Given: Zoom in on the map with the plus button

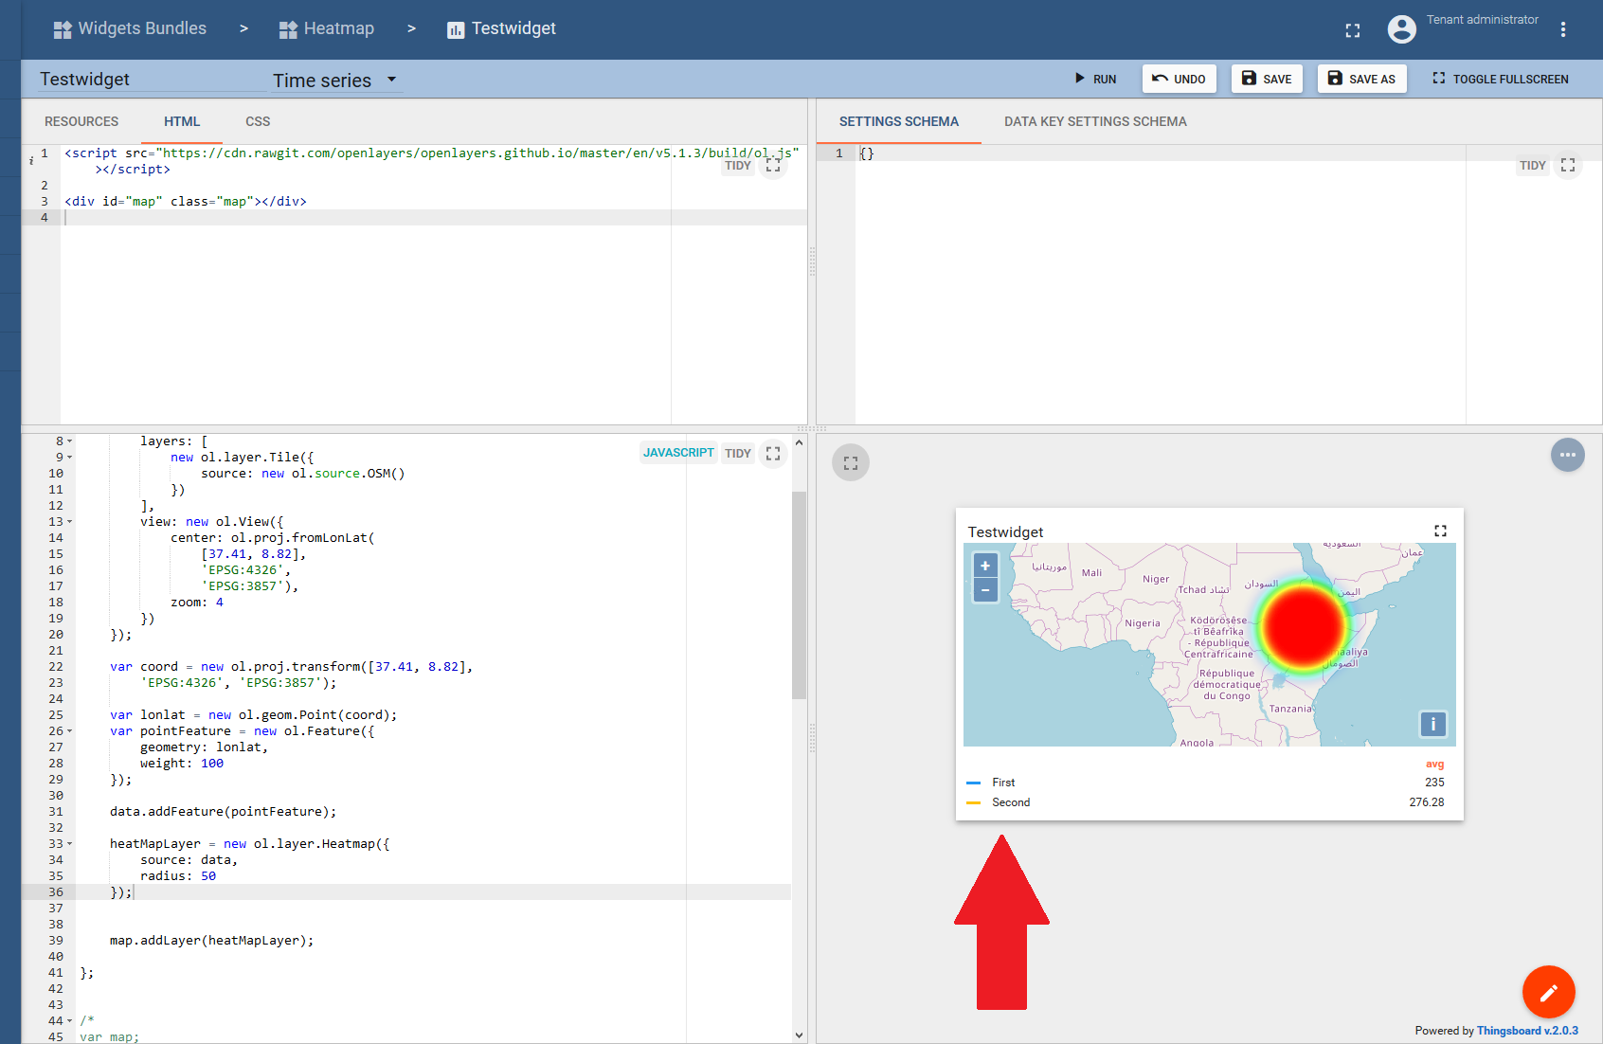Looking at the screenshot, I should point(984,565).
